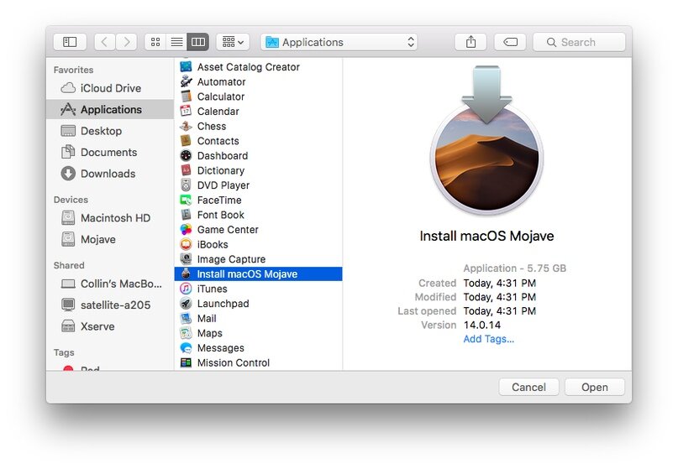
Task: Select the Mojave volume in Devices
Action: click(x=110, y=239)
